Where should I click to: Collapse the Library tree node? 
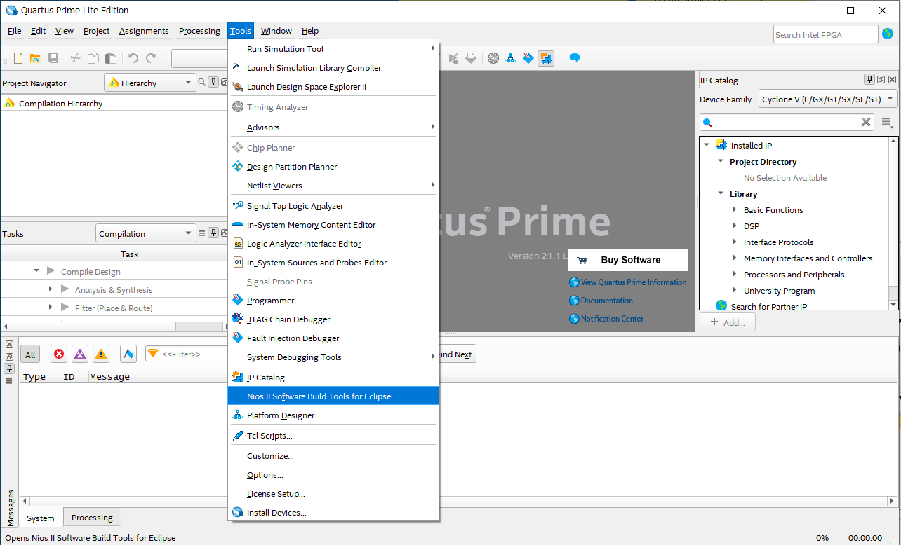(x=721, y=193)
